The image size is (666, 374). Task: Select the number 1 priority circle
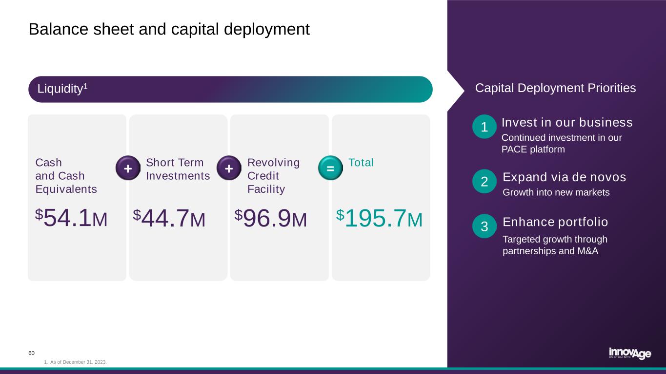[x=484, y=127]
